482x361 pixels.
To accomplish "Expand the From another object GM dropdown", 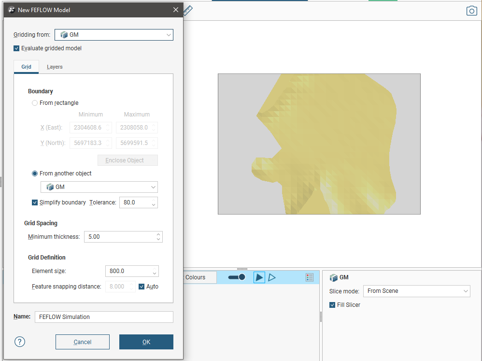I will point(99,187).
